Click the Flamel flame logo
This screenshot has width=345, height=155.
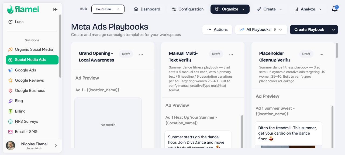pyautogui.click(x=10, y=9)
